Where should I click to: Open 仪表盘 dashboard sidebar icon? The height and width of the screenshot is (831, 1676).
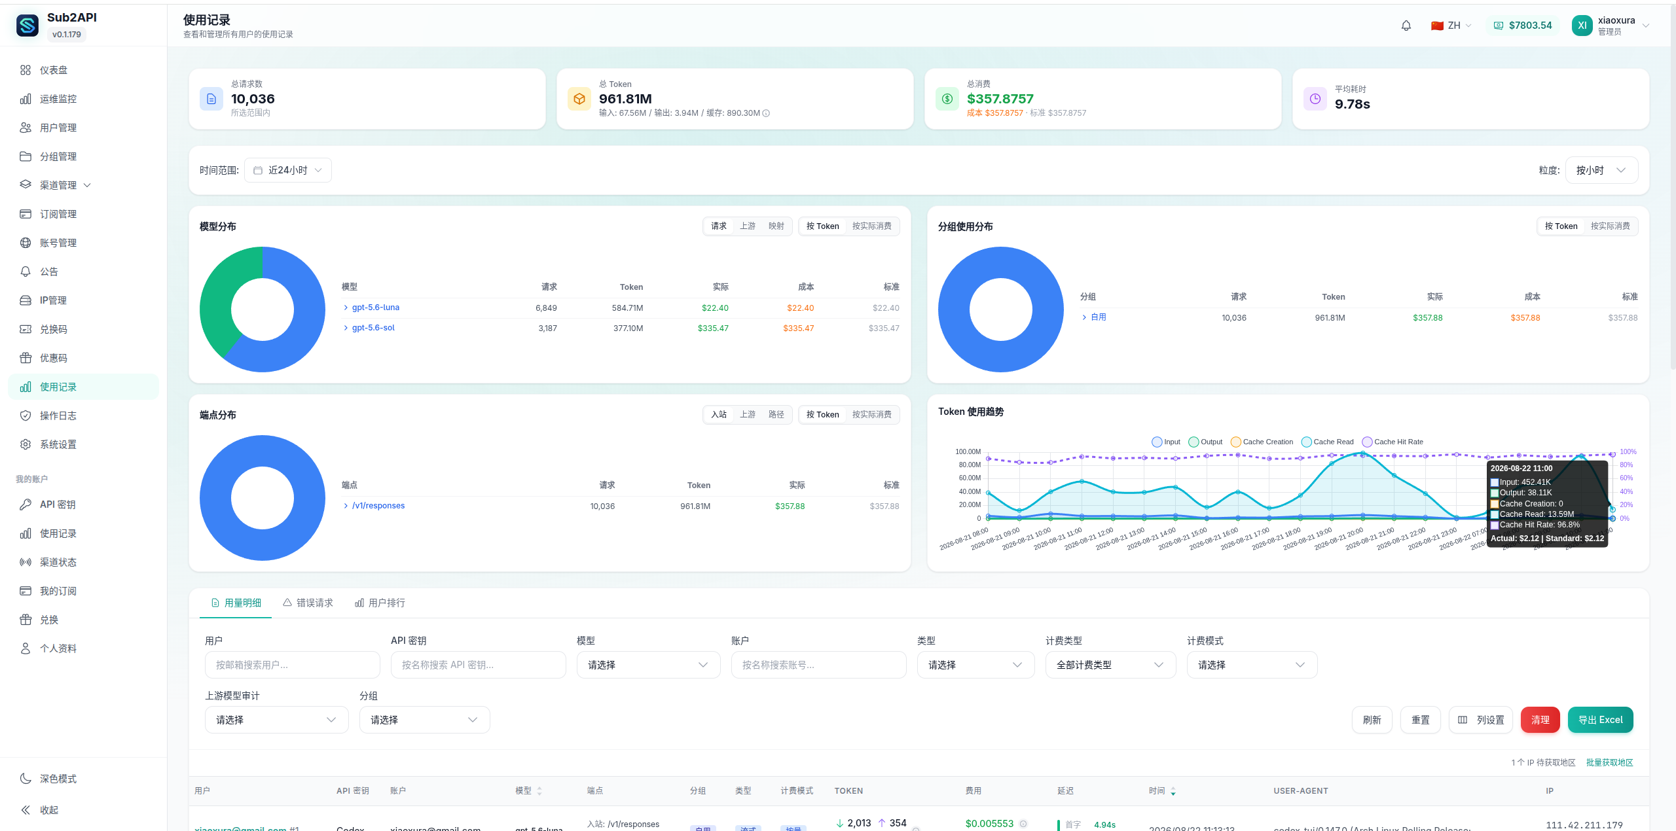[26, 70]
